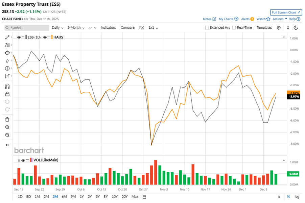The height and width of the screenshot is (203, 305).
Task: Select the 20Y time range
Action: click(124, 197)
